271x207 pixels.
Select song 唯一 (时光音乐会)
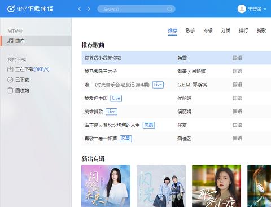[x=117, y=85]
